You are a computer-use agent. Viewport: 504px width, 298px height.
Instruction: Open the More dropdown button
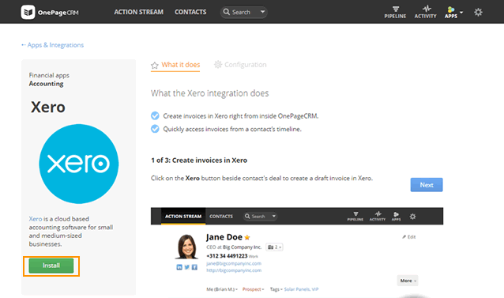tap(408, 281)
